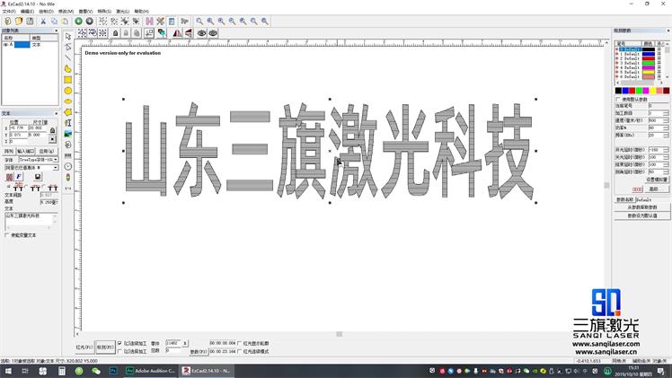Screen dimensions: 672x378
Task: Open the 激光(L) Laser menu
Action: (x=122, y=11)
